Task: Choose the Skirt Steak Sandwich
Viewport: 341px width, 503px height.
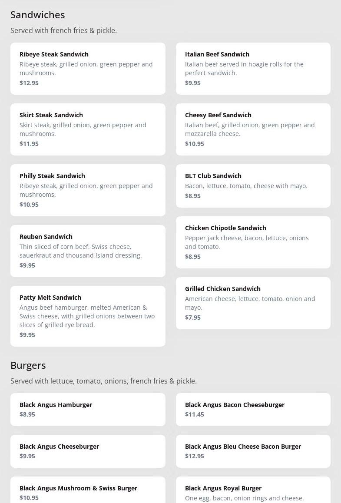Action: point(88,129)
